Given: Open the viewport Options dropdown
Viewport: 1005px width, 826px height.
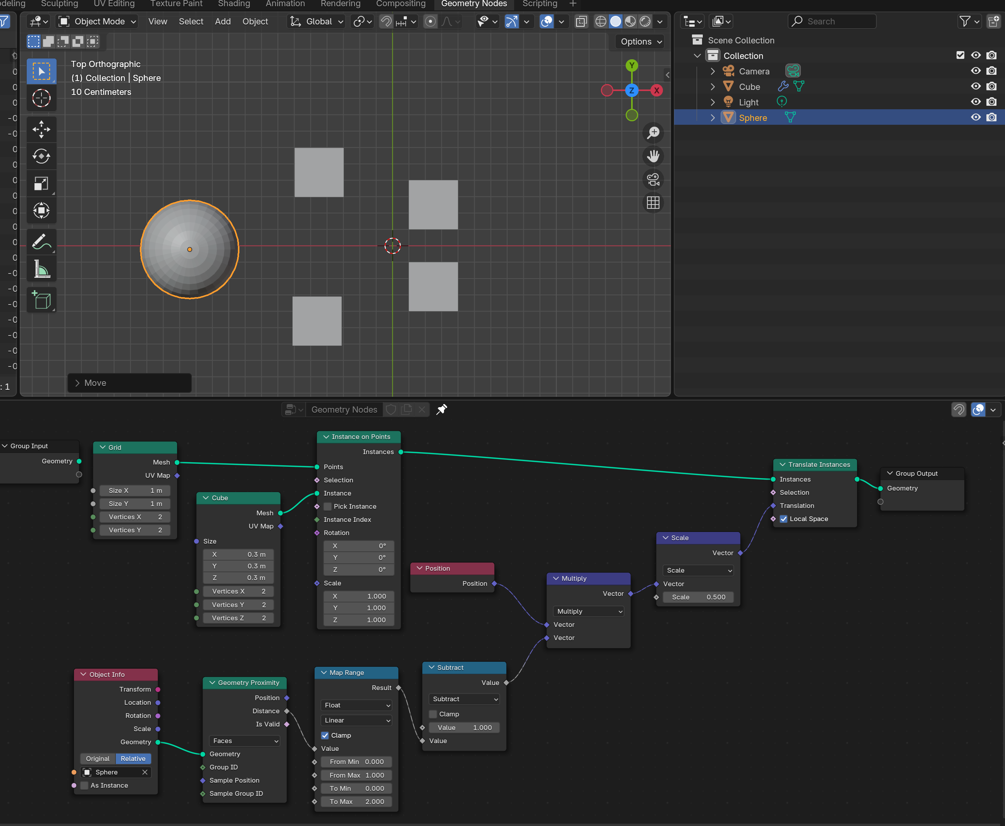Looking at the screenshot, I should click(x=640, y=42).
